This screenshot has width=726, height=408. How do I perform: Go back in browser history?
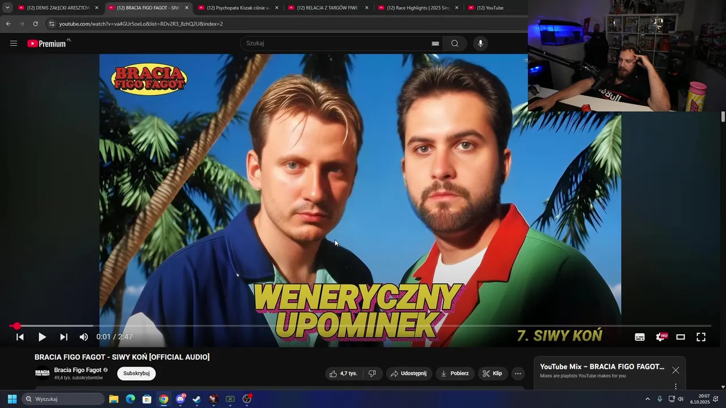click(8, 24)
